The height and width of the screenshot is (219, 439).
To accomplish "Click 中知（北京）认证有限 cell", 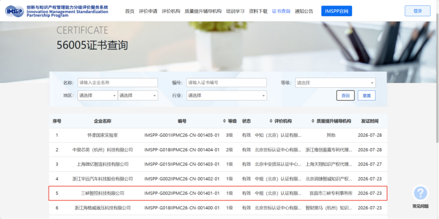I will point(278,135).
